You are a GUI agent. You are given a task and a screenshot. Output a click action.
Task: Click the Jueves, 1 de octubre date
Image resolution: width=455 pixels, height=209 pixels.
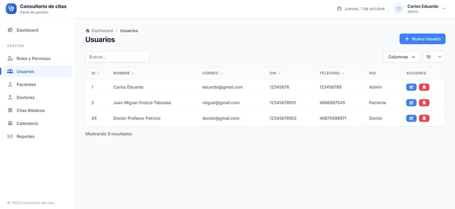364,9
